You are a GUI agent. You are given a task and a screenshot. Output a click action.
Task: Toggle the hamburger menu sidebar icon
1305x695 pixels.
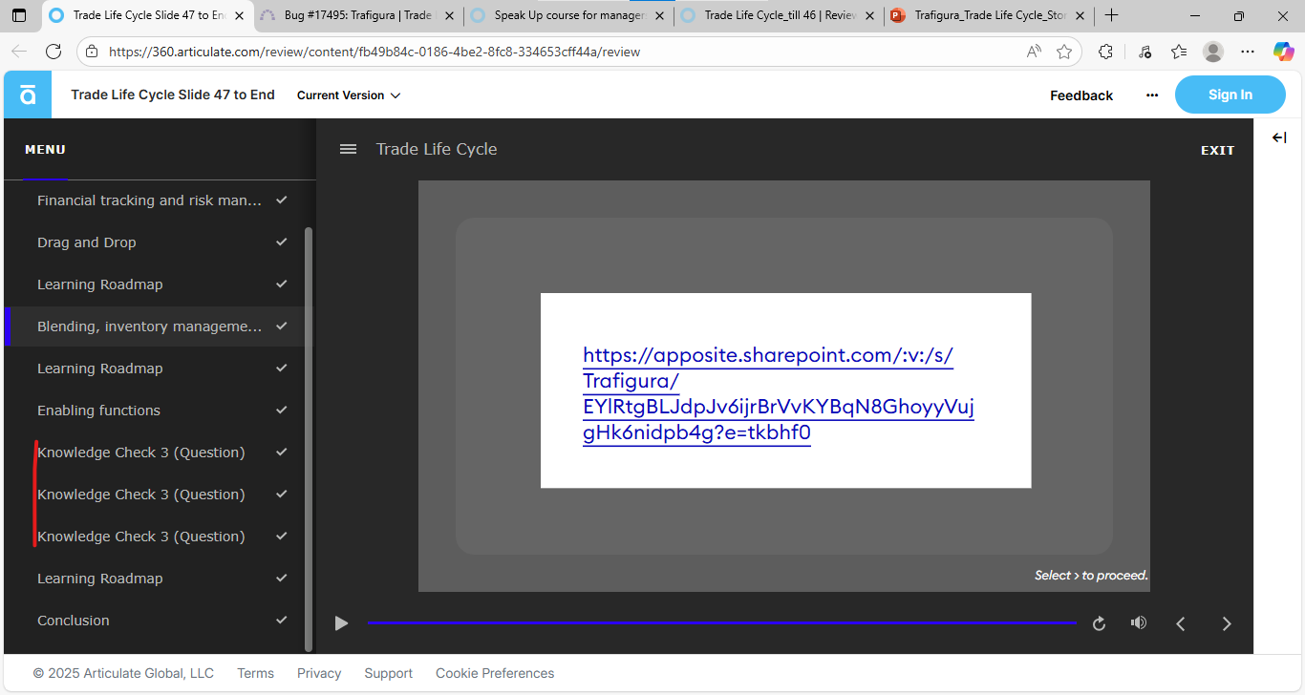click(349, 149)
